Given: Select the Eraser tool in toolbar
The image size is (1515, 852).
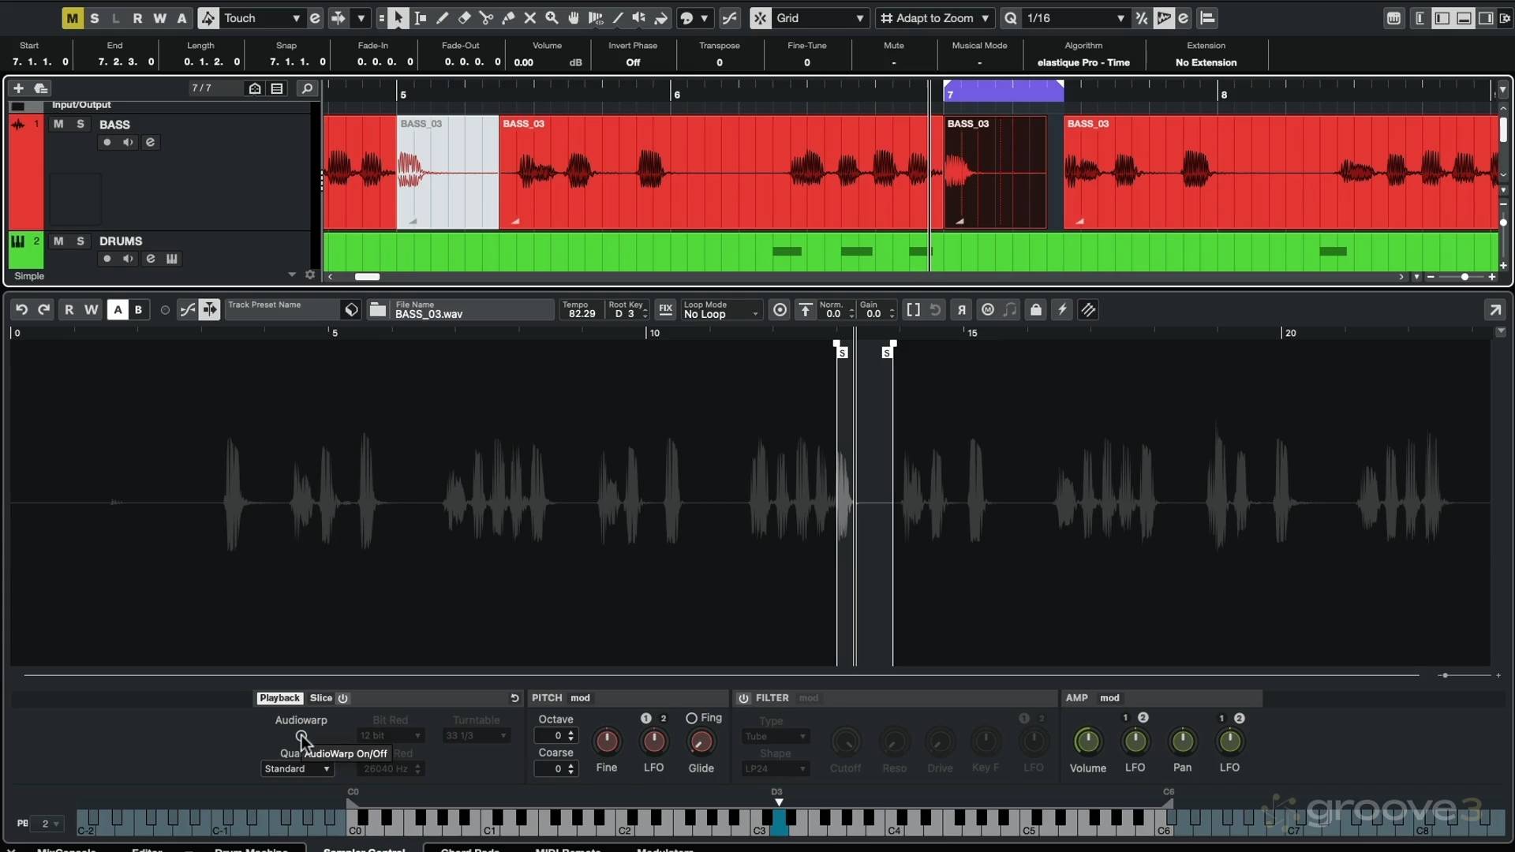Looking at the screenshot, I should coord(464,17).
